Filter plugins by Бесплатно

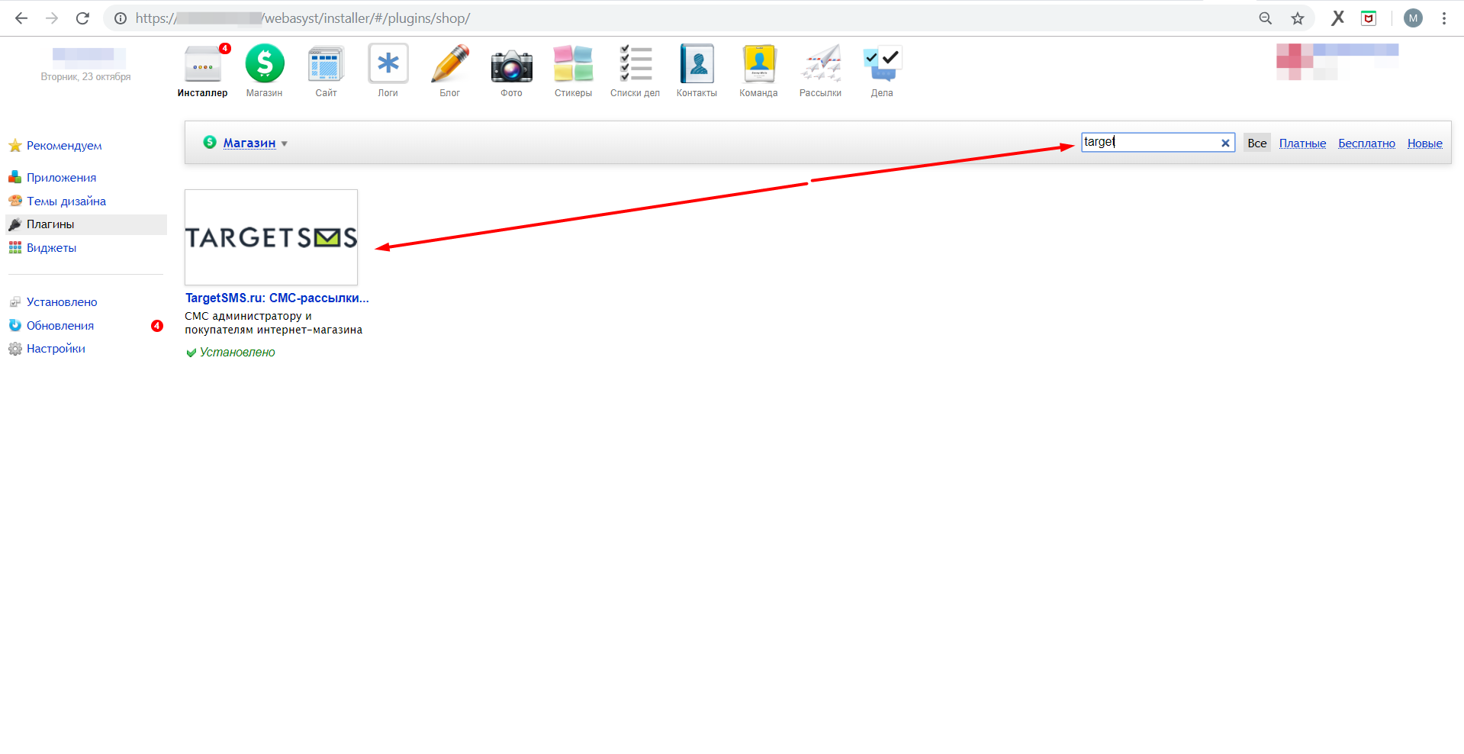(1366, 143)
